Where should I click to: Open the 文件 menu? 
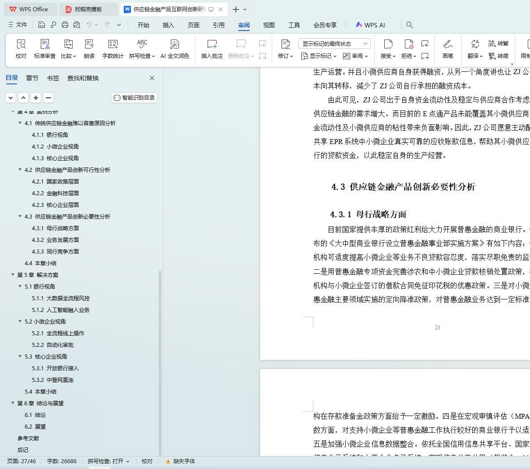pos(18,25)
